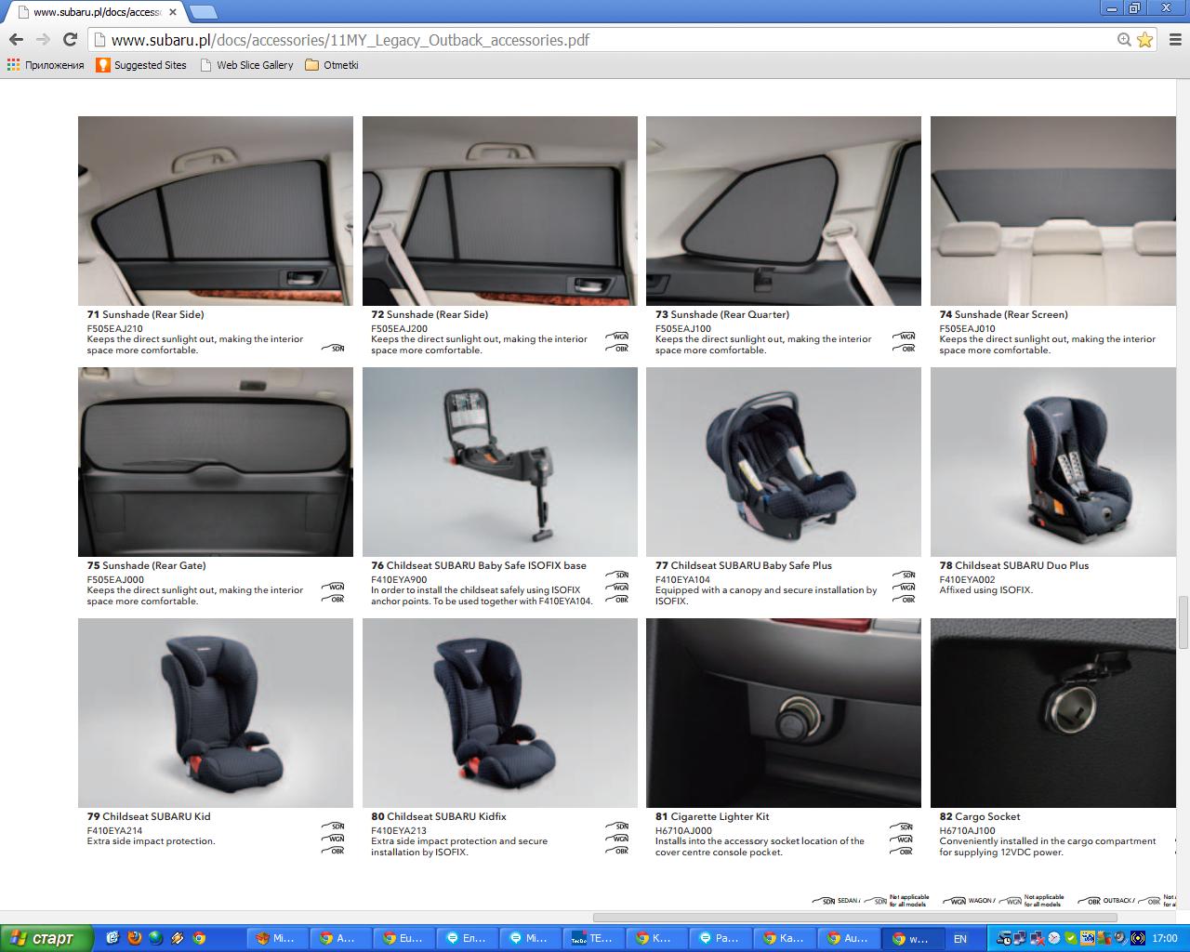Click the WGN badge beside Sunshade Rear Quarter
Viewport: 1190px width, 952px height.
pyautogui.click(x=905, y=337)
